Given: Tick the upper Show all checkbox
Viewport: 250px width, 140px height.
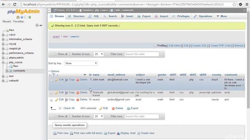Looking at the screenshot, I should point(55,54).
